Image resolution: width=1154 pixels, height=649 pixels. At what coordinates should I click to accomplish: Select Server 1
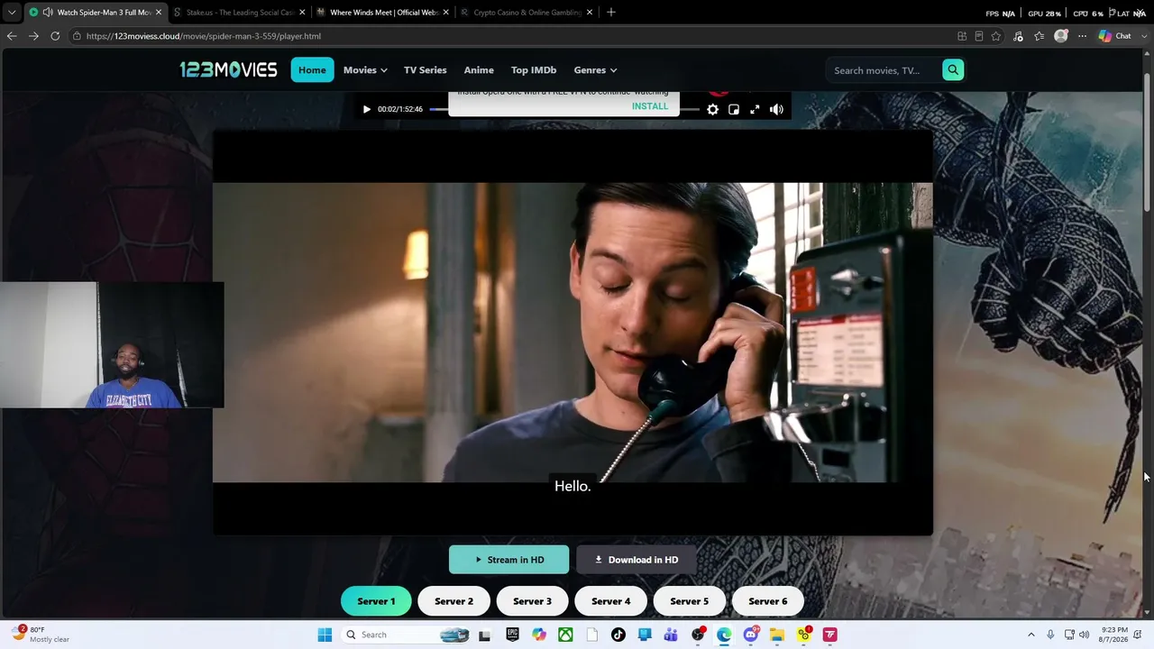click(x=376, y=601)
